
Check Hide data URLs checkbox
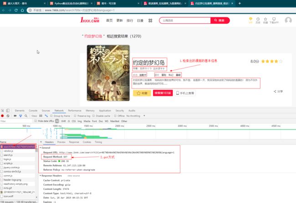[x=36, y=121]
